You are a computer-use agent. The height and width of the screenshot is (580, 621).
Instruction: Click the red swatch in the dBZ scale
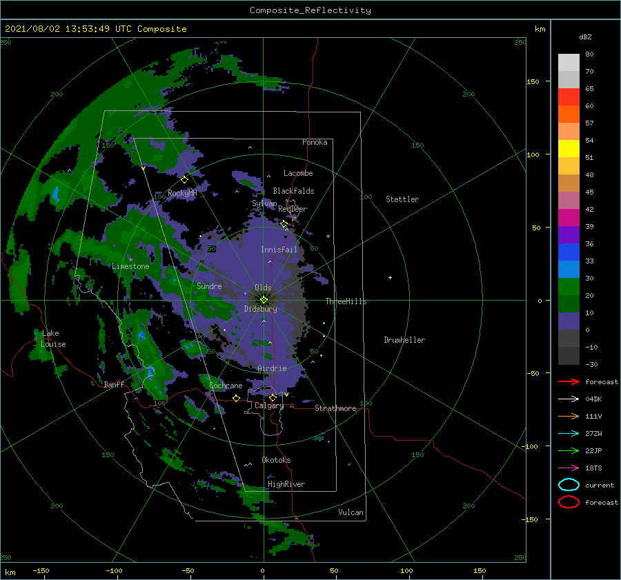(569, 97)
